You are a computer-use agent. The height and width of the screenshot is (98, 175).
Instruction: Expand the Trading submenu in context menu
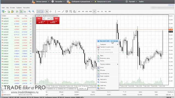point(107,44)
